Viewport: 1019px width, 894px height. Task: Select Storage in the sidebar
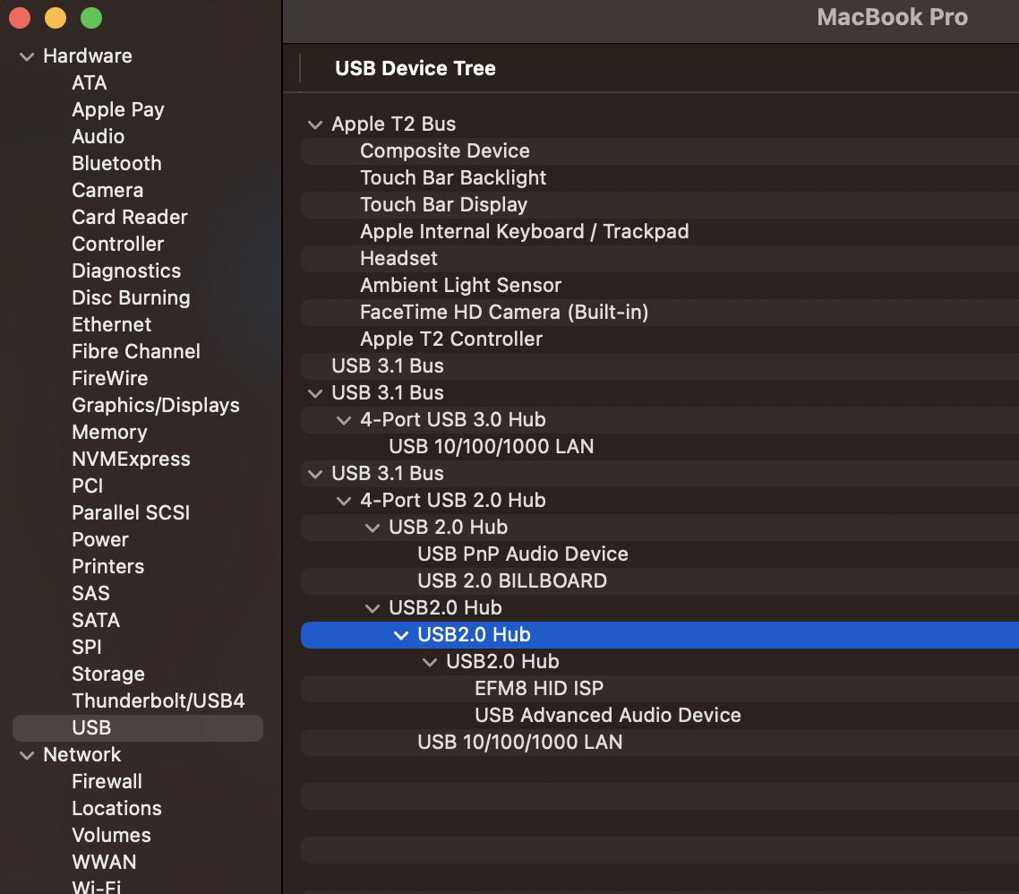coord(107,674)
